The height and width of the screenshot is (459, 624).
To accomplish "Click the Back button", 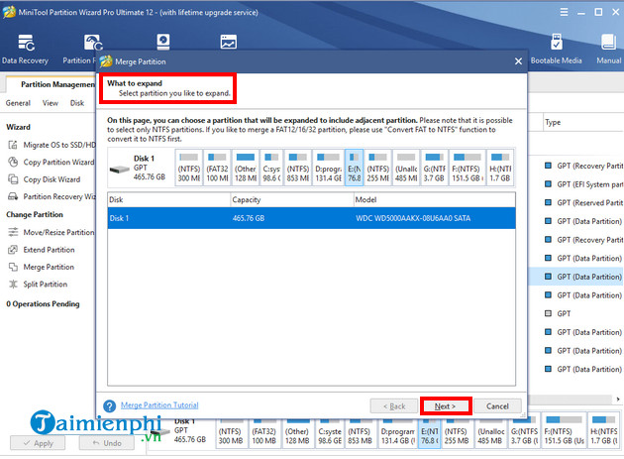I will tap(393, 406).
